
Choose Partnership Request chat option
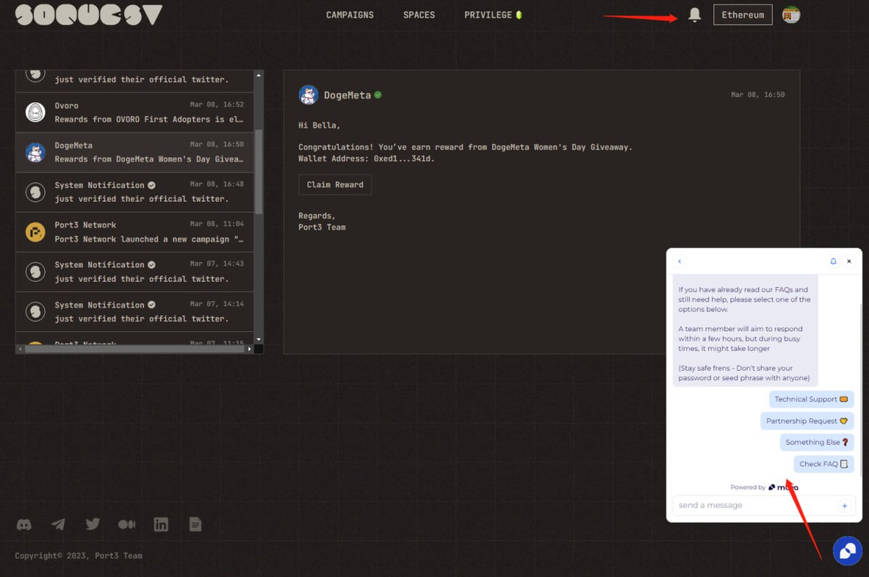807,421
